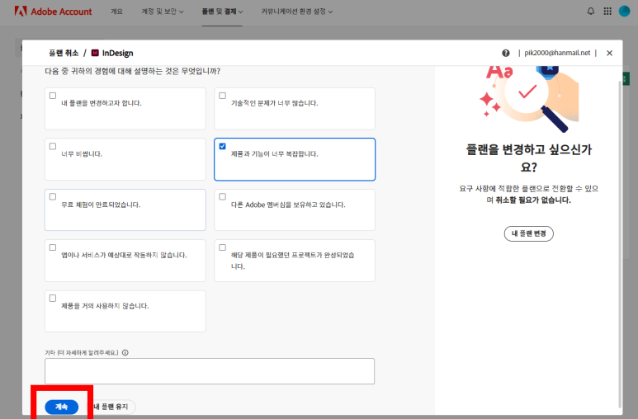Expand the 계정 및 보안 menu
Viewport: 638px width, 419px height.
163,12
